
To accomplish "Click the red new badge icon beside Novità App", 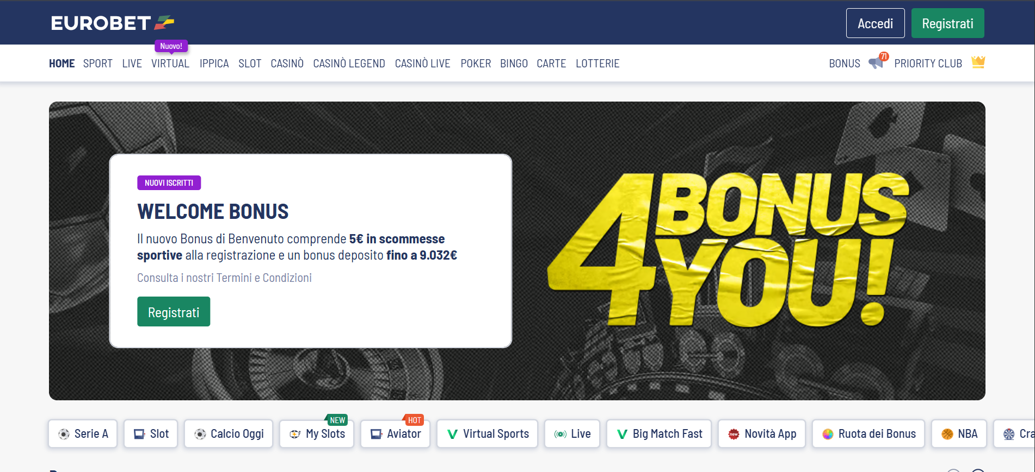I will pos(734,434).
